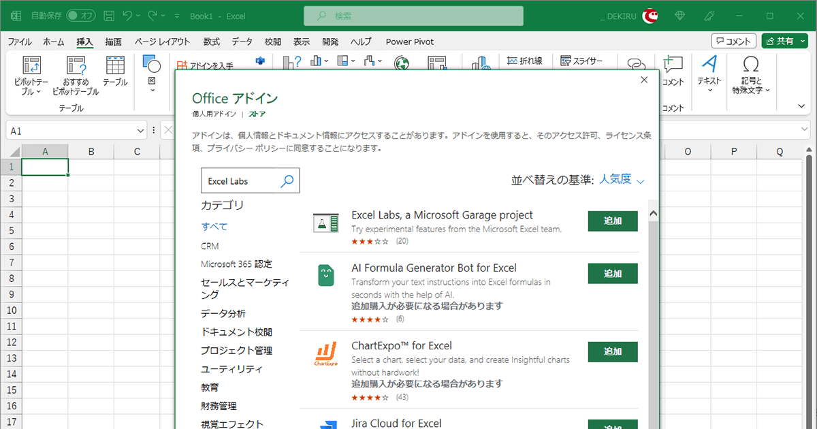Add ChartExpo for Excel
This screenshot has height=429, width=817.
tap(613, 352)
